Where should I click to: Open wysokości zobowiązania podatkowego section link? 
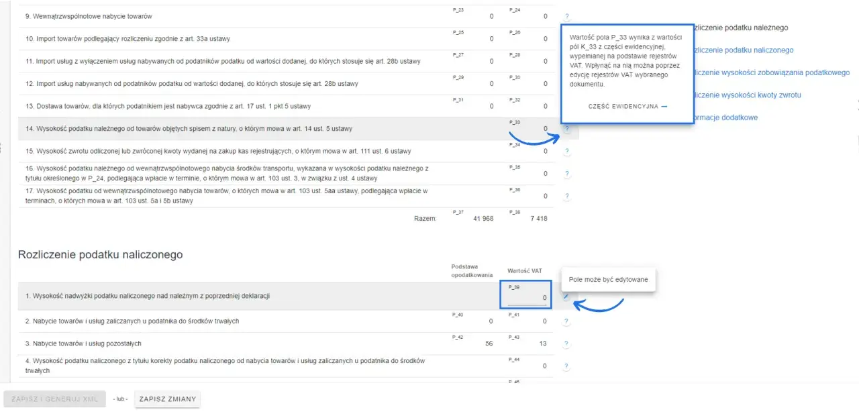click(772, 72)
